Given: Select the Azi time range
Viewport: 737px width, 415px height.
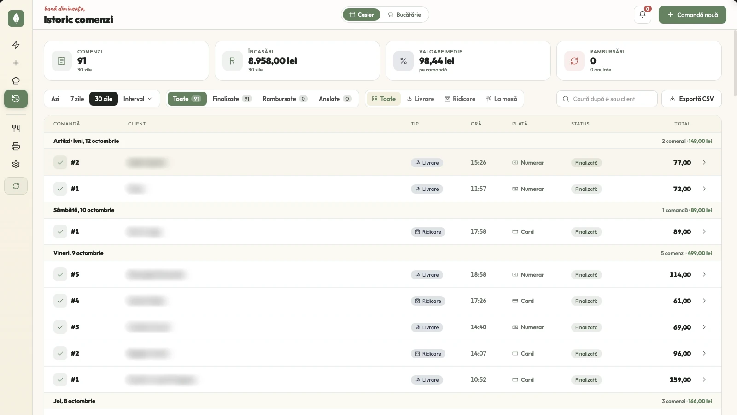Looking at the screenshot, I should coord(55,99).
